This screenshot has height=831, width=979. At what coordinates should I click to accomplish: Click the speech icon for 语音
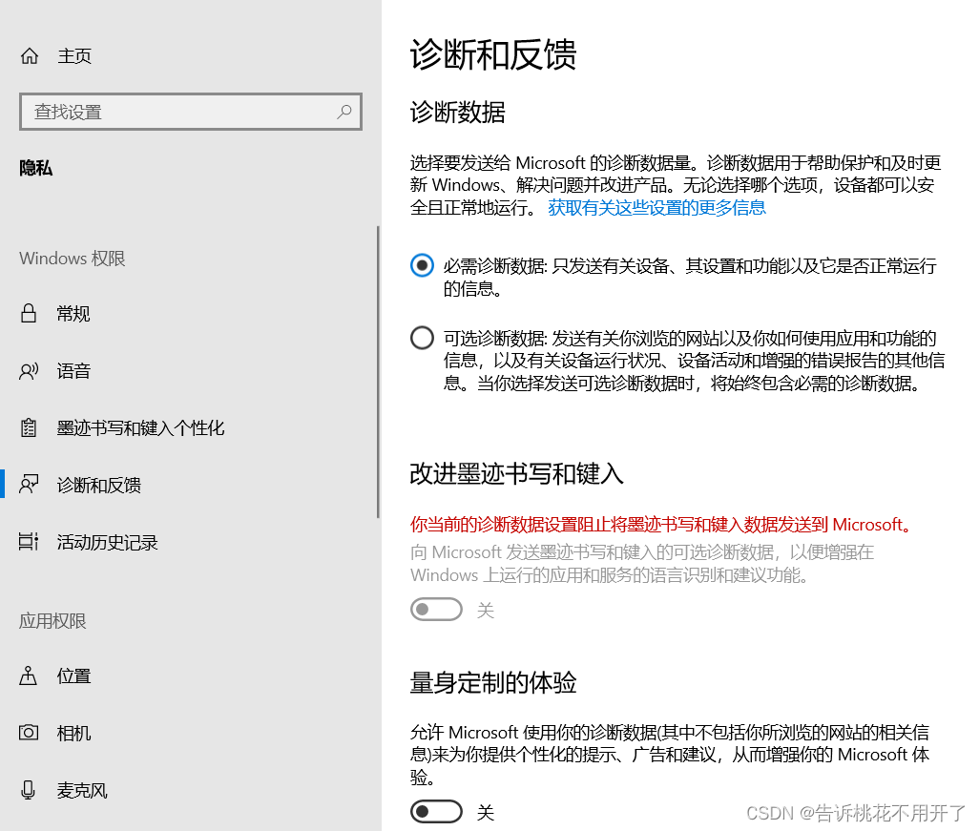29,371
